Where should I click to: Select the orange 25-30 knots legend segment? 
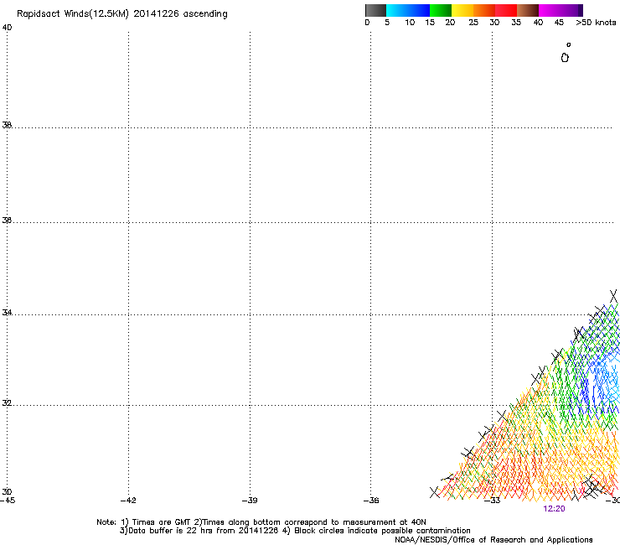484,10
